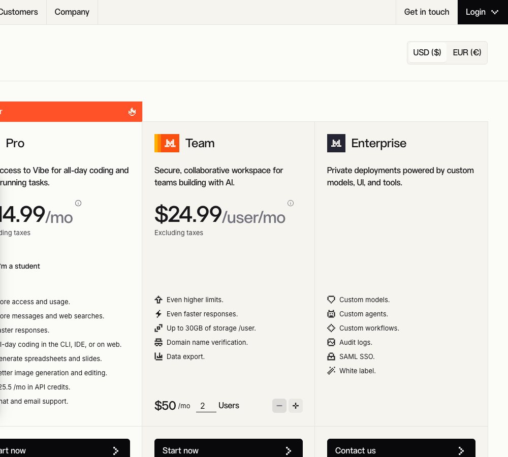Screen dimensions: 508x457
Task: Decrease Team users with minus button
Action: coord(279,406)
